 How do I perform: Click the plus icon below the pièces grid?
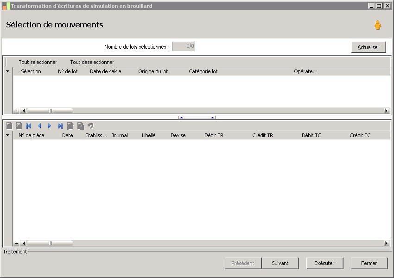click(x=17, y=243)
